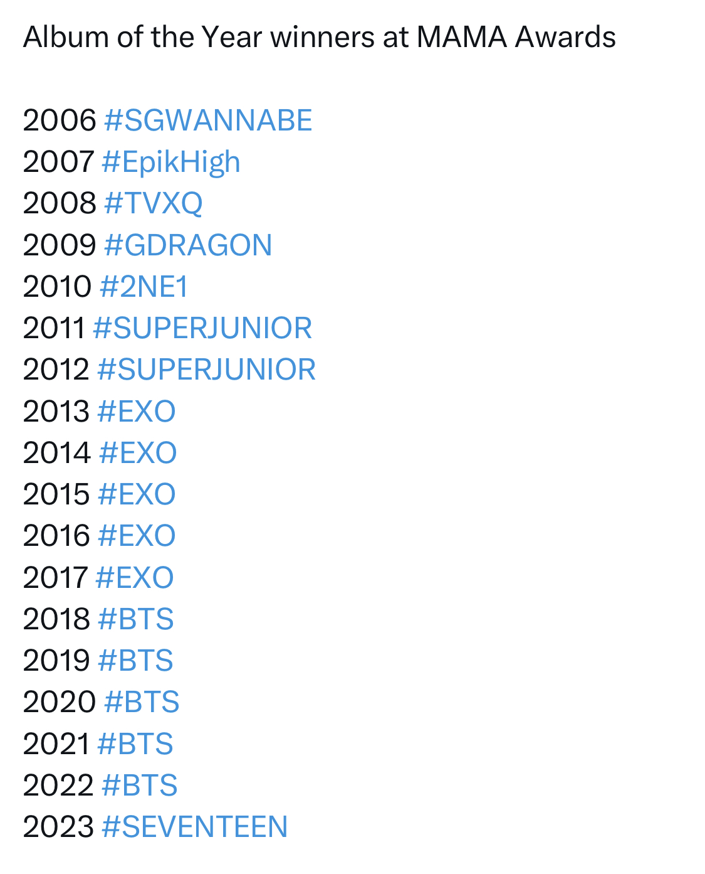Image resolution: width=705 pixels, height=874 pixels.
Task: Click #BTS hashtag next to 2022
Action: pos(140,785)
